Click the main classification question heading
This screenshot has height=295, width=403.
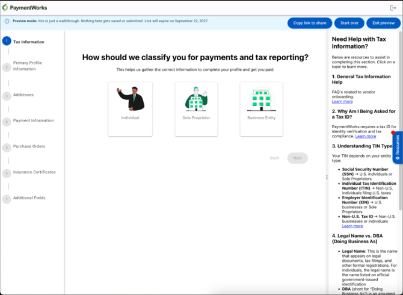[195, 57]
